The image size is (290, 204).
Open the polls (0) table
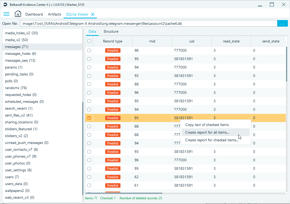tap(42, 81)
